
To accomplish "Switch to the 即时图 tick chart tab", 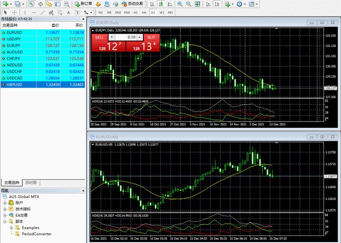I will tap(31, 182).
